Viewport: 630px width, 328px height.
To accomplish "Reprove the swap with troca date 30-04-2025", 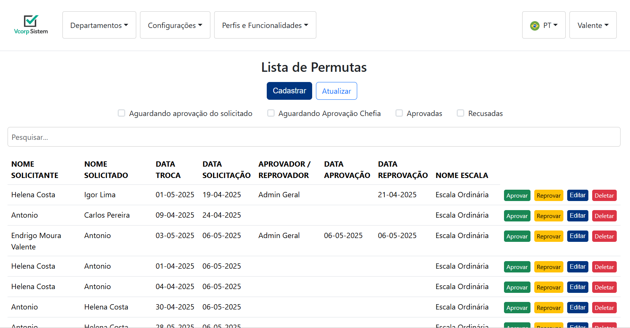I will (x=549, y=308).
